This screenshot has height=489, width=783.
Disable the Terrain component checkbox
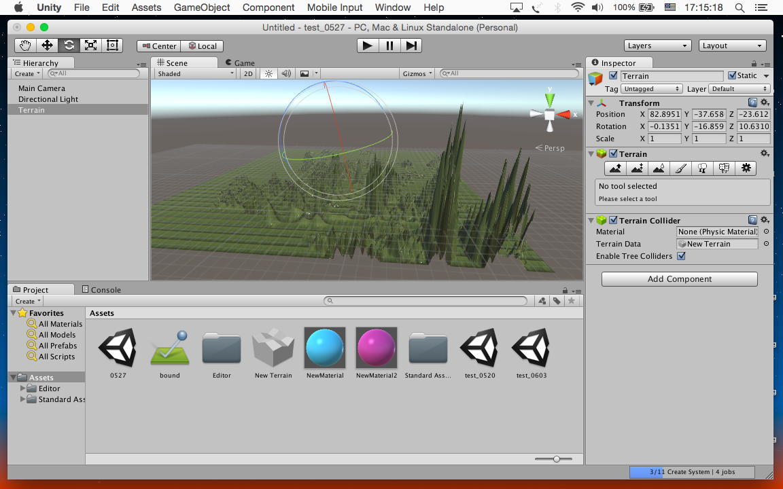point(613,153)
